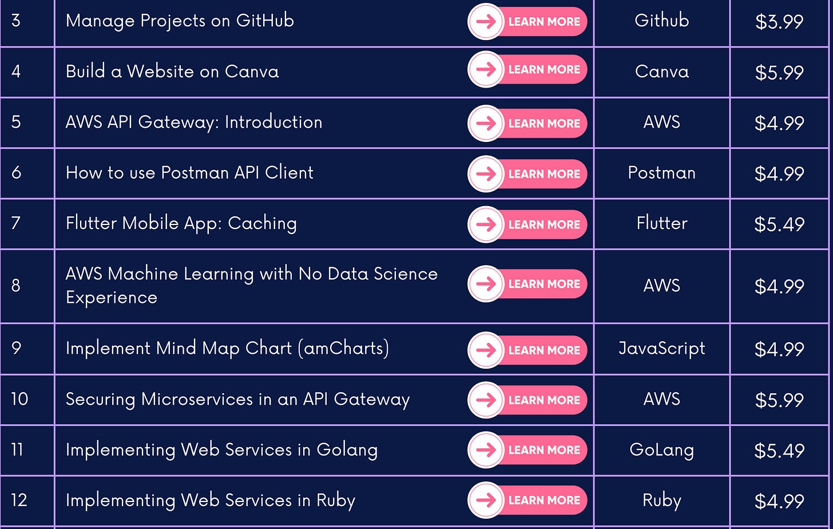Click row number 7

click(x=16, y=223)
